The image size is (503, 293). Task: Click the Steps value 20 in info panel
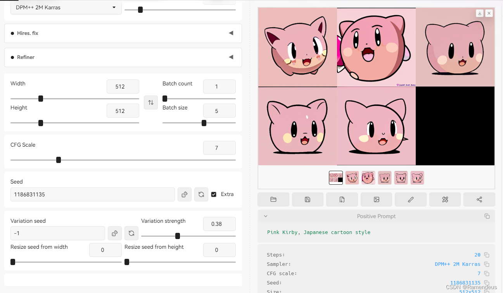pyautogui.click(x=477, y=255)
